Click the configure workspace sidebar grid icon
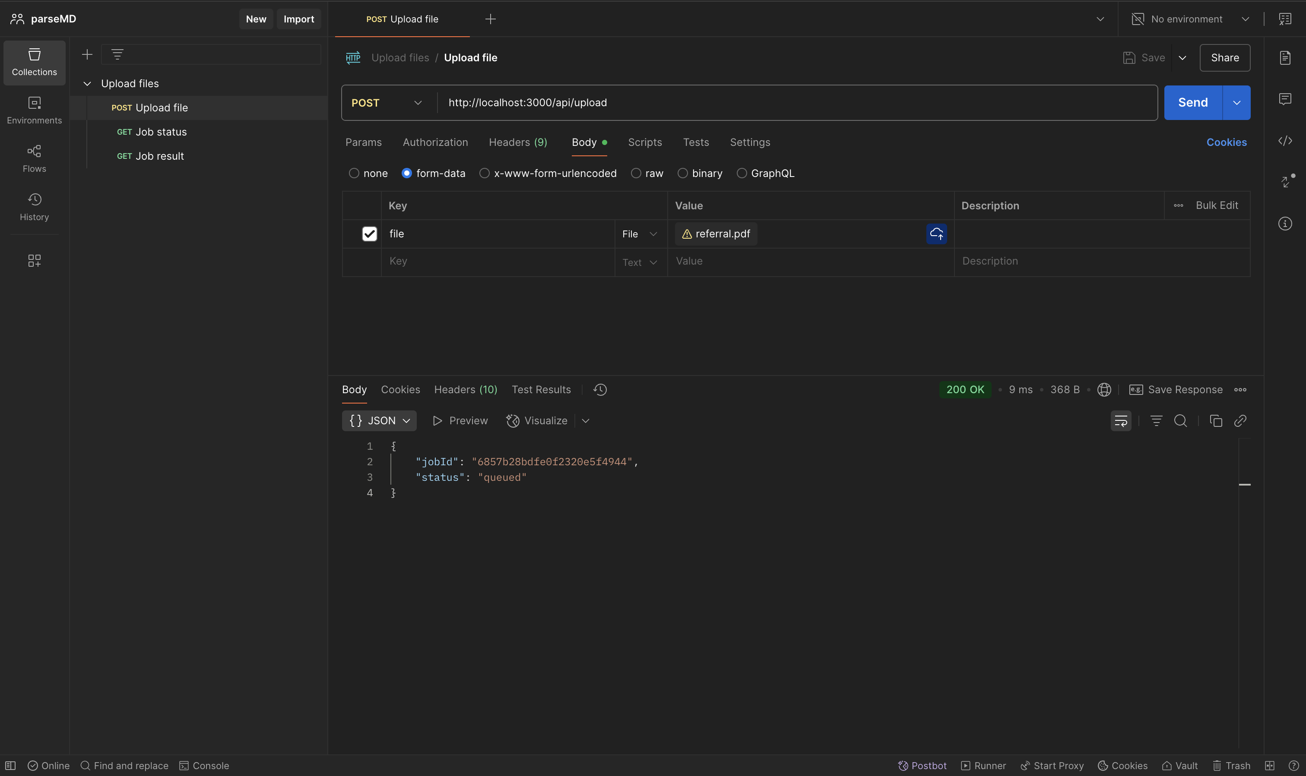The width and height of the screenshot is (1306, 776). coord(34,260)
